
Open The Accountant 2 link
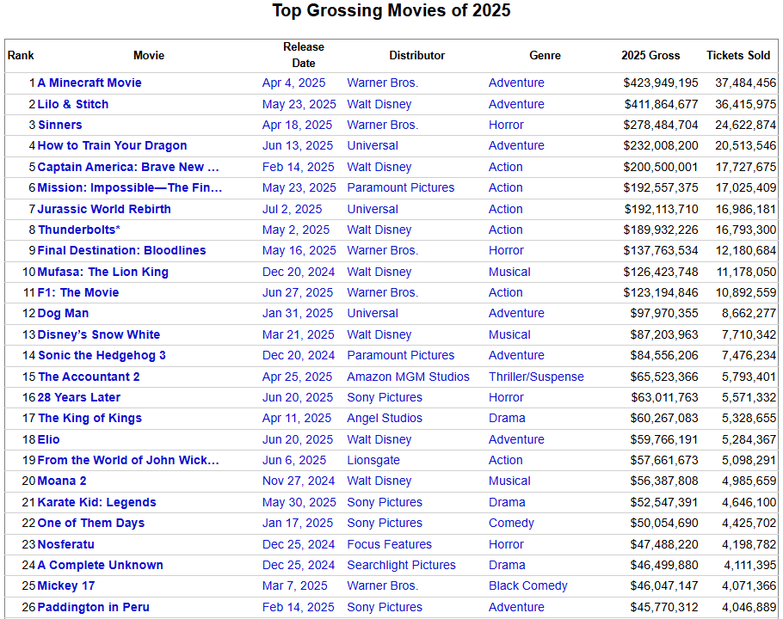(x=89, y=377)
